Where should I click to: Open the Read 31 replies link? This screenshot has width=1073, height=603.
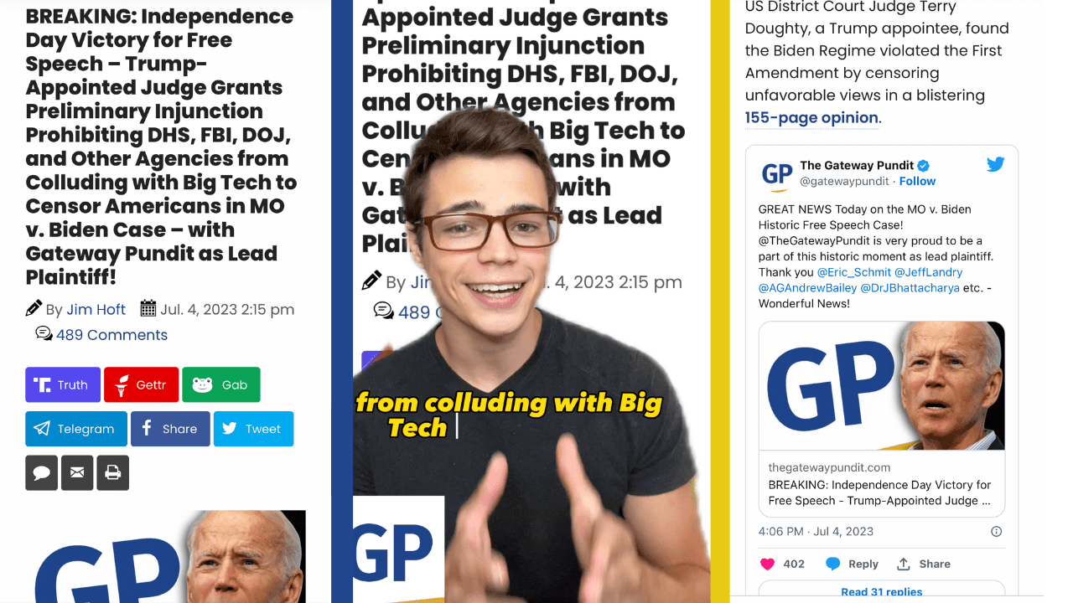point(882,591)
